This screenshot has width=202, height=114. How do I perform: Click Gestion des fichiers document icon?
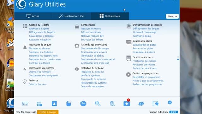(128, 58)
